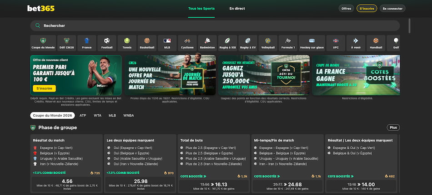
Task: Switch to the WTA tab
Action: [97, 115]
